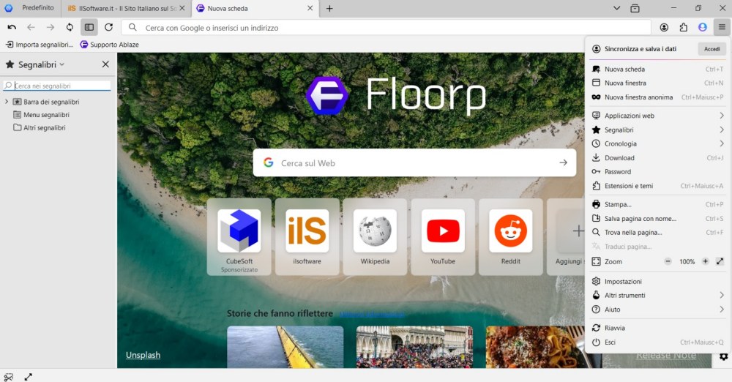Reload the page with refresh icon

(x=108, y=28)
